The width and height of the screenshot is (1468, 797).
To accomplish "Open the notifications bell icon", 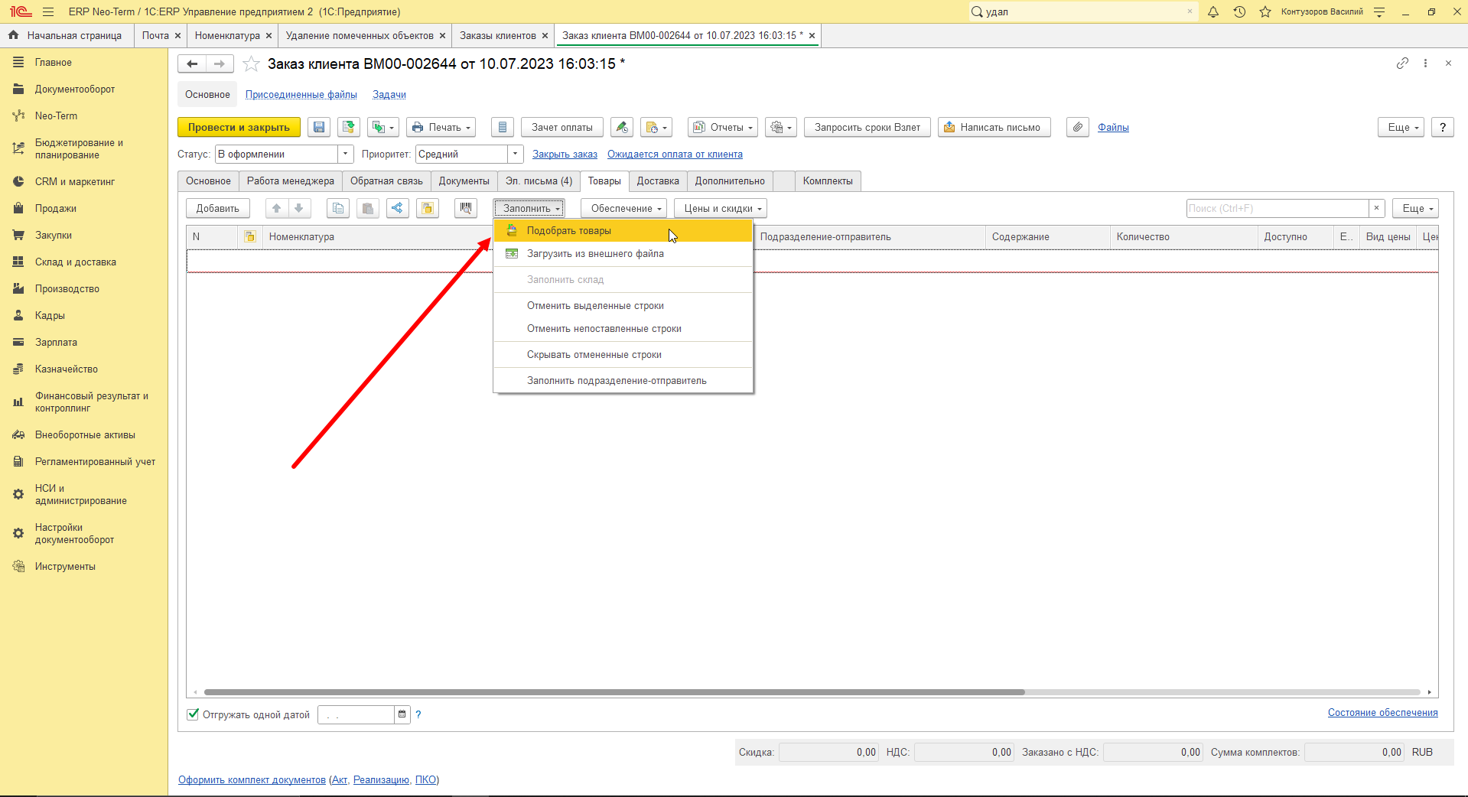I will point(1213,11).
